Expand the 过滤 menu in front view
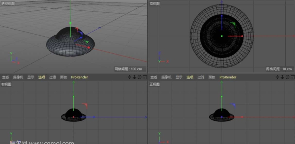The width and height of the screenshot is (295, 144). 201,77
